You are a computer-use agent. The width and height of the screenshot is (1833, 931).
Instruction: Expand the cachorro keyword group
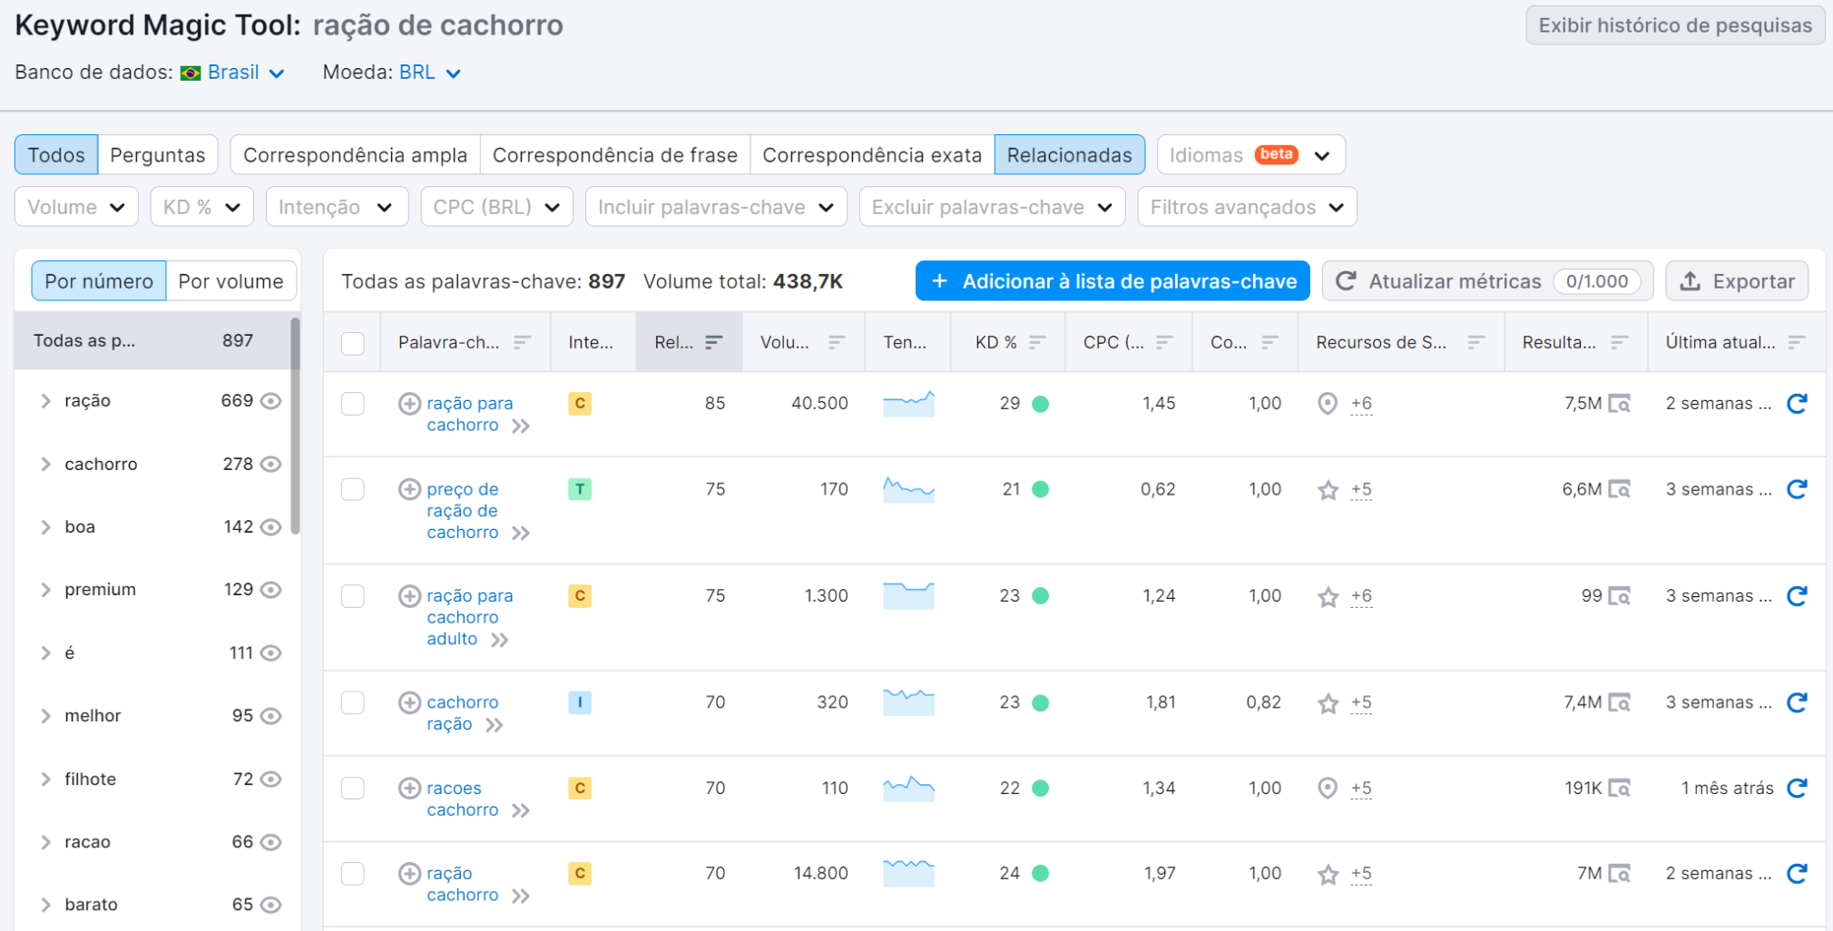(x=45, y=464)
